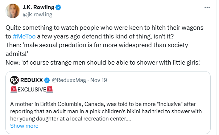Click the line beginning 'Now: of course'

coord(103,63)
